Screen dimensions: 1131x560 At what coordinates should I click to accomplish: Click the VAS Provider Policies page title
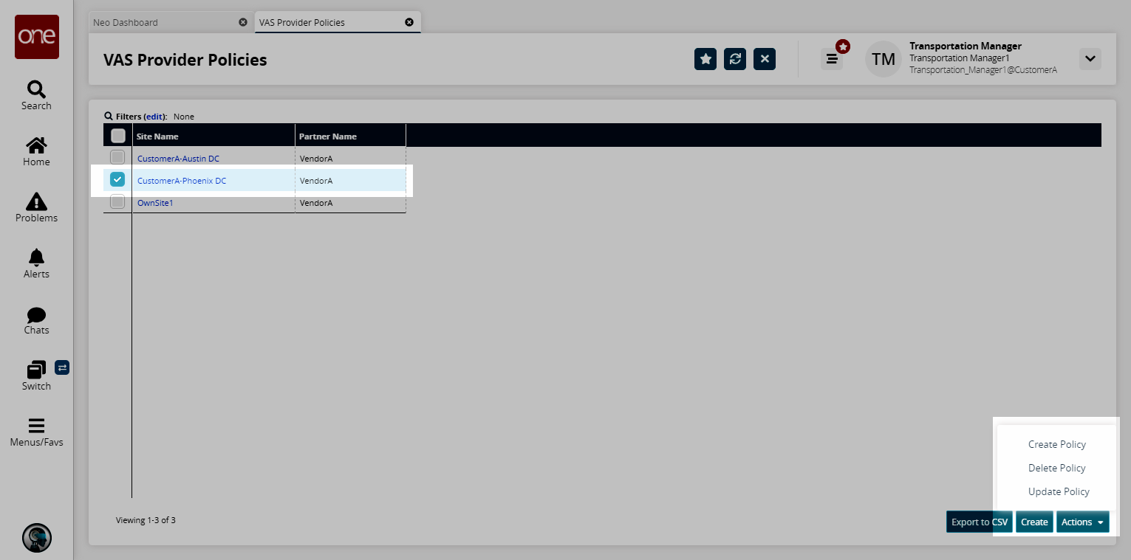[185, 60]
